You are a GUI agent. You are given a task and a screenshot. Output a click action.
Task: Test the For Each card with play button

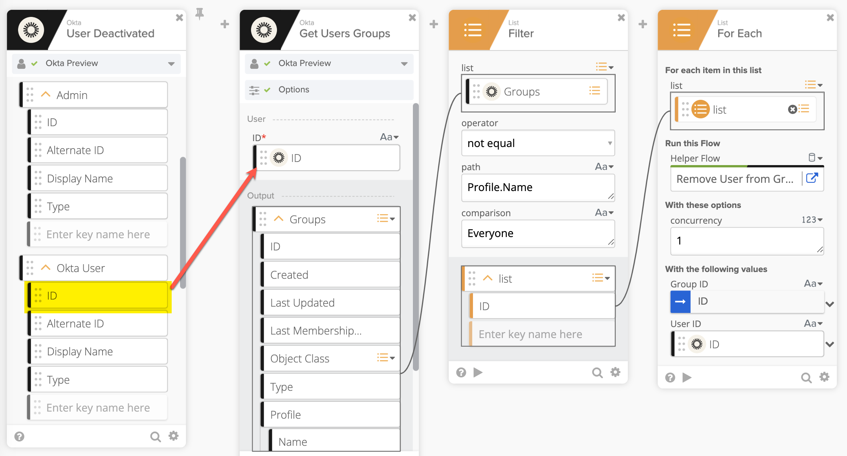[x=687, y=377]
